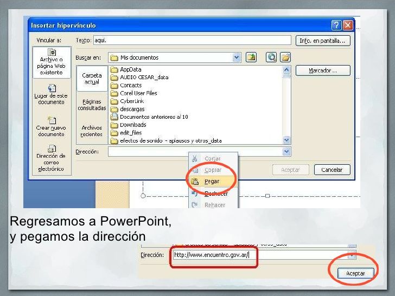Choose Pegar from the context menu
Screen dimensions: 395x296
tap(213, 181)
